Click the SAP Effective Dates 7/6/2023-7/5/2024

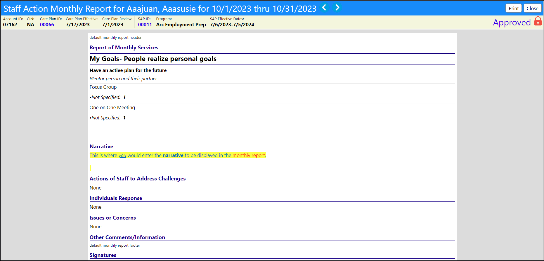pyautogui.click(x=232, y=25)
